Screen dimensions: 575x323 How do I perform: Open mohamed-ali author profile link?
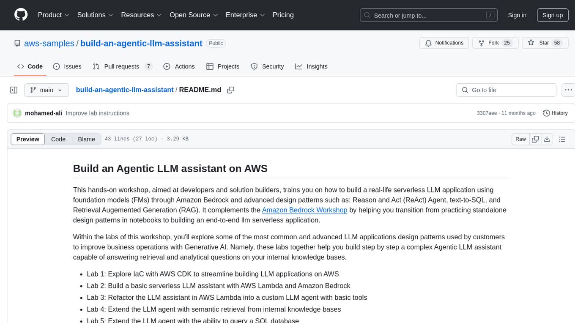pyautogui.click(x=44, y=113)
